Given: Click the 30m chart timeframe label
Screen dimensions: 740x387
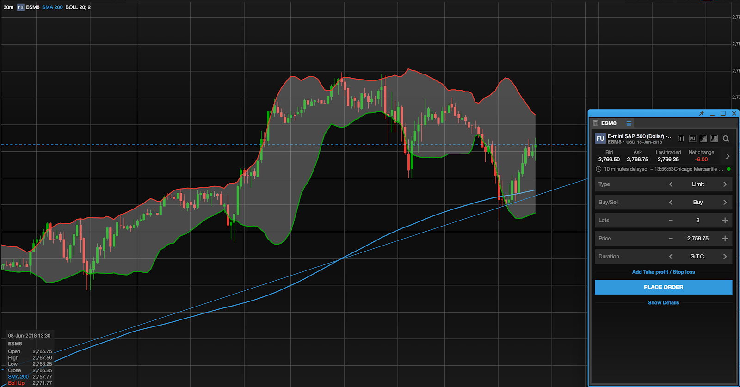Looking at the screenshot, I should coord(8,7).
